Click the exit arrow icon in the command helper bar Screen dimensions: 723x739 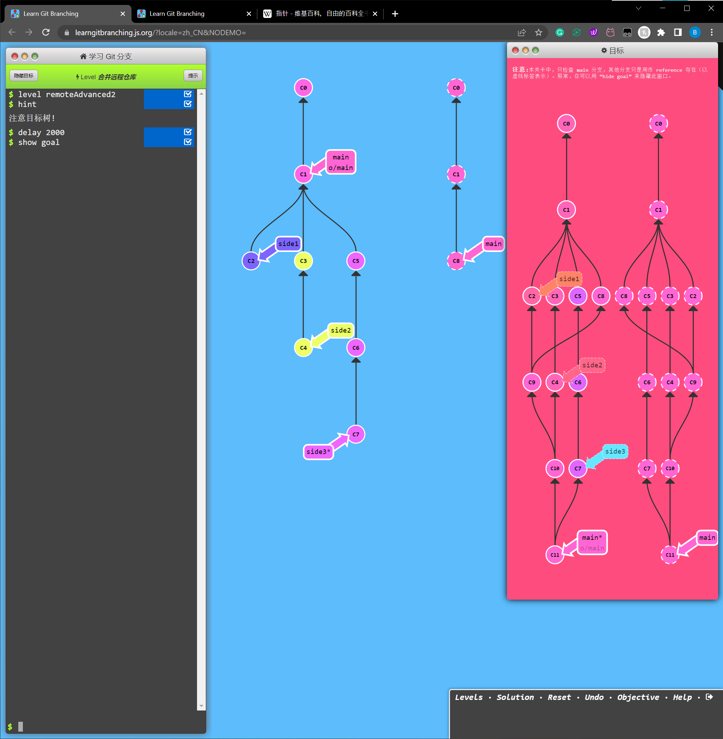pos(709,697)
